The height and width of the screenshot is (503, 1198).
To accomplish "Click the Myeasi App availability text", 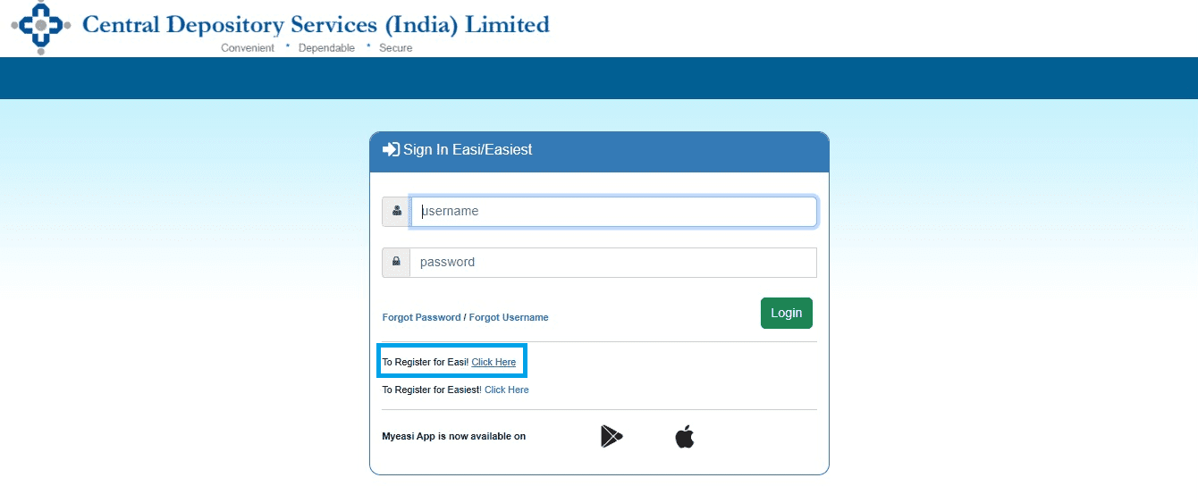I will (x=453, y=437).
